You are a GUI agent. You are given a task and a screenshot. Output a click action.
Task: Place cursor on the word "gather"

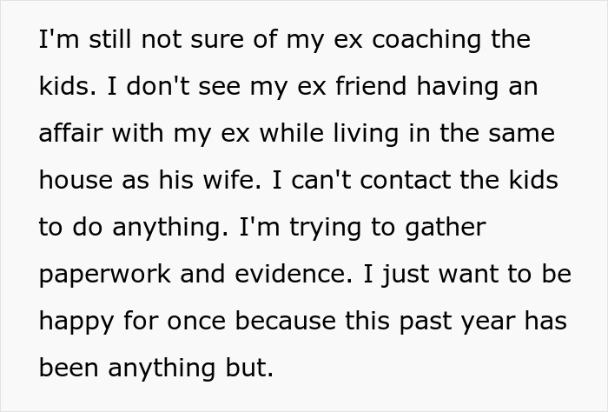446,228
